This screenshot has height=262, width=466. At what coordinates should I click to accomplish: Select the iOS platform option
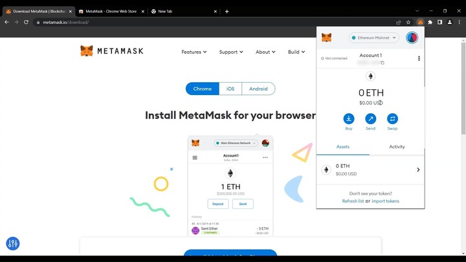coord(230,89)
